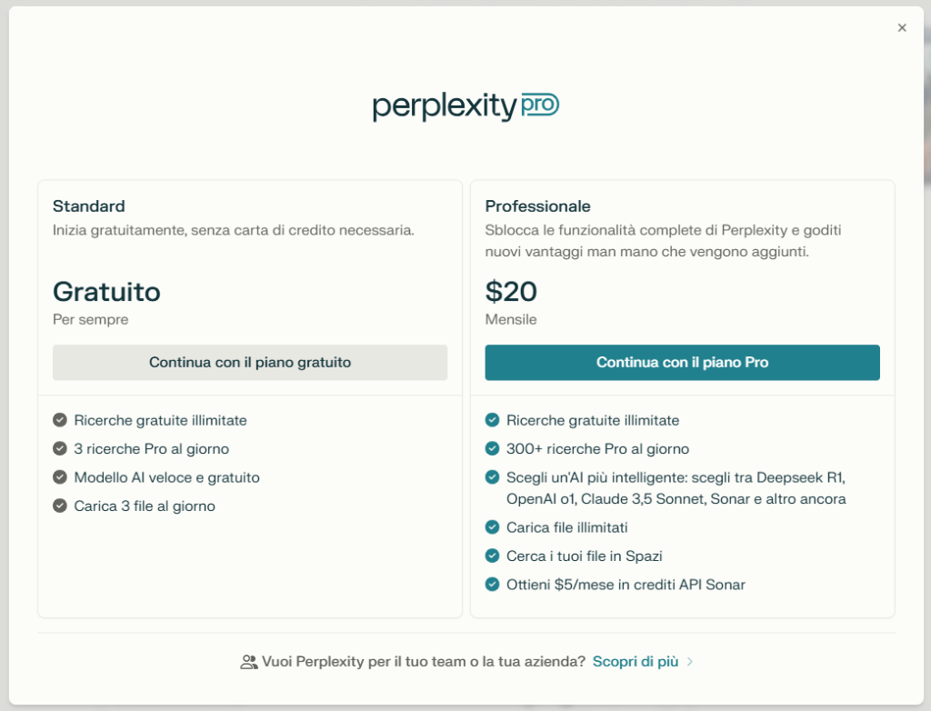Click checkmark beside 'Modello AI veloce e gratuito'
This screenshot has height=711, width=931.
(60, 477)
